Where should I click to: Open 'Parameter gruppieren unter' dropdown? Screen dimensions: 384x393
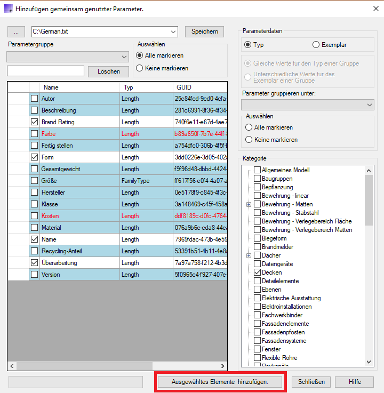(308, 105)
